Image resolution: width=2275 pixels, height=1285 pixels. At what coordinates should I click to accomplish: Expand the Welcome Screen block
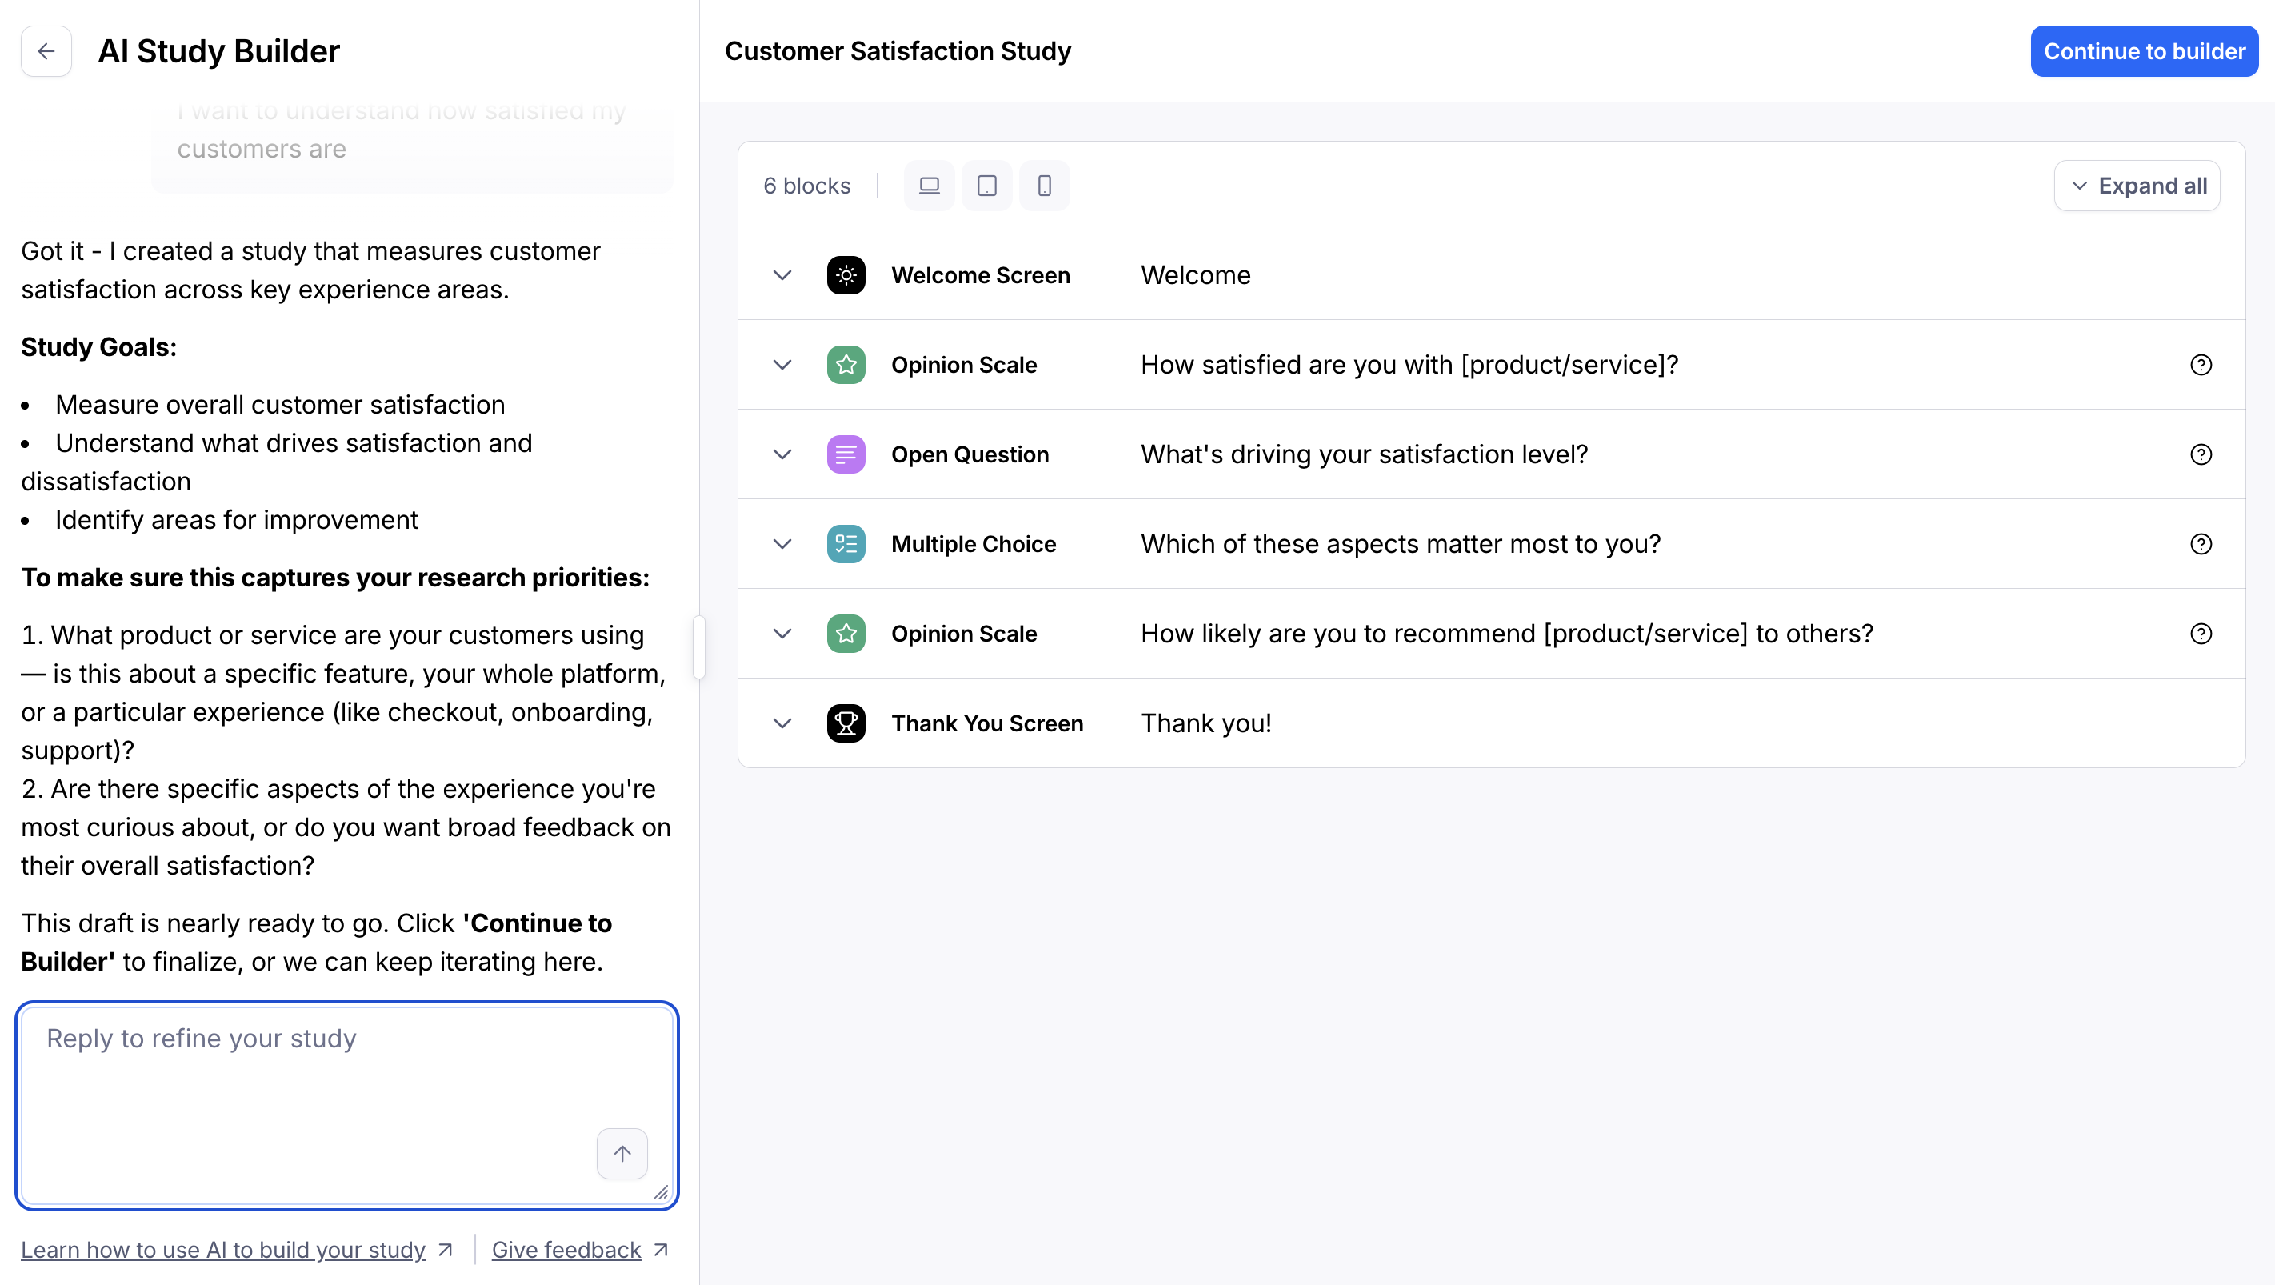pyautogui.click(x=782, y=275)
